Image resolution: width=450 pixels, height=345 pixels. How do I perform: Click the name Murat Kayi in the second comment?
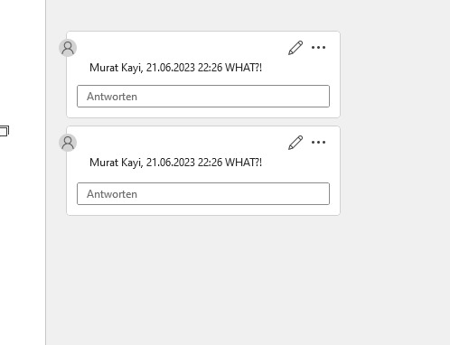click(x=116, y=163)
